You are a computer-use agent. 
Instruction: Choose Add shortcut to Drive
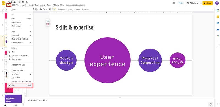pyautogui.click(x=20, y=56)
